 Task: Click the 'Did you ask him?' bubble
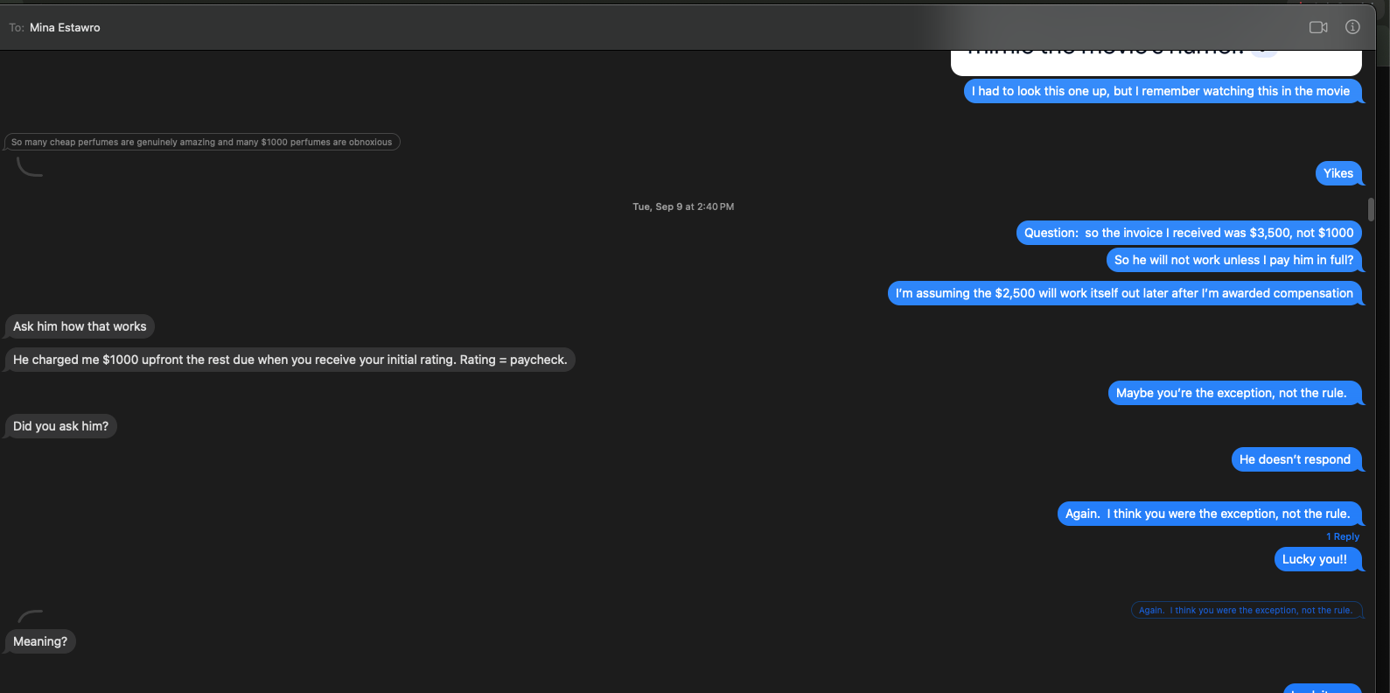(x=60, y=426)
